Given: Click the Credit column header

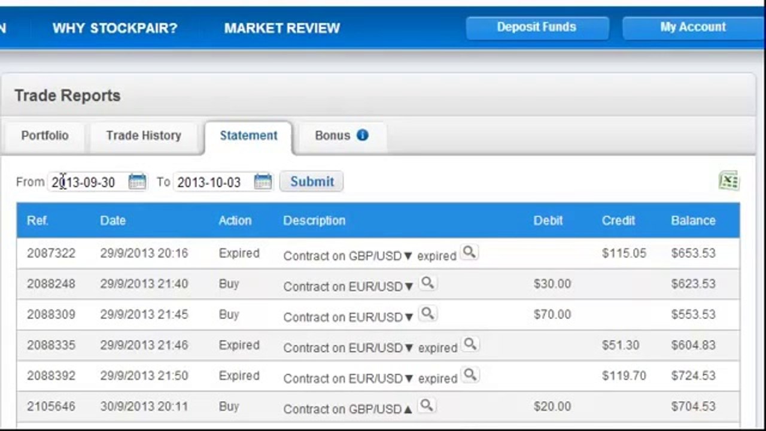Looking at the screenshot, I should 618,220.
